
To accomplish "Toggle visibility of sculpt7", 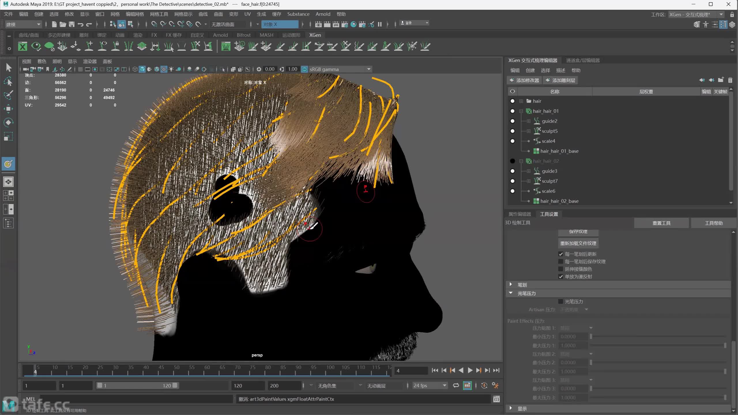I will click(x=512, y=181).
